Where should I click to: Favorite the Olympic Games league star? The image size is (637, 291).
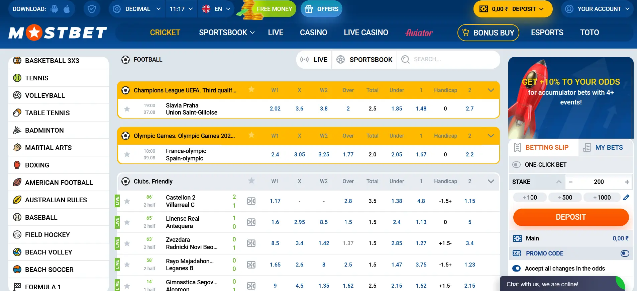click(251, 135)
